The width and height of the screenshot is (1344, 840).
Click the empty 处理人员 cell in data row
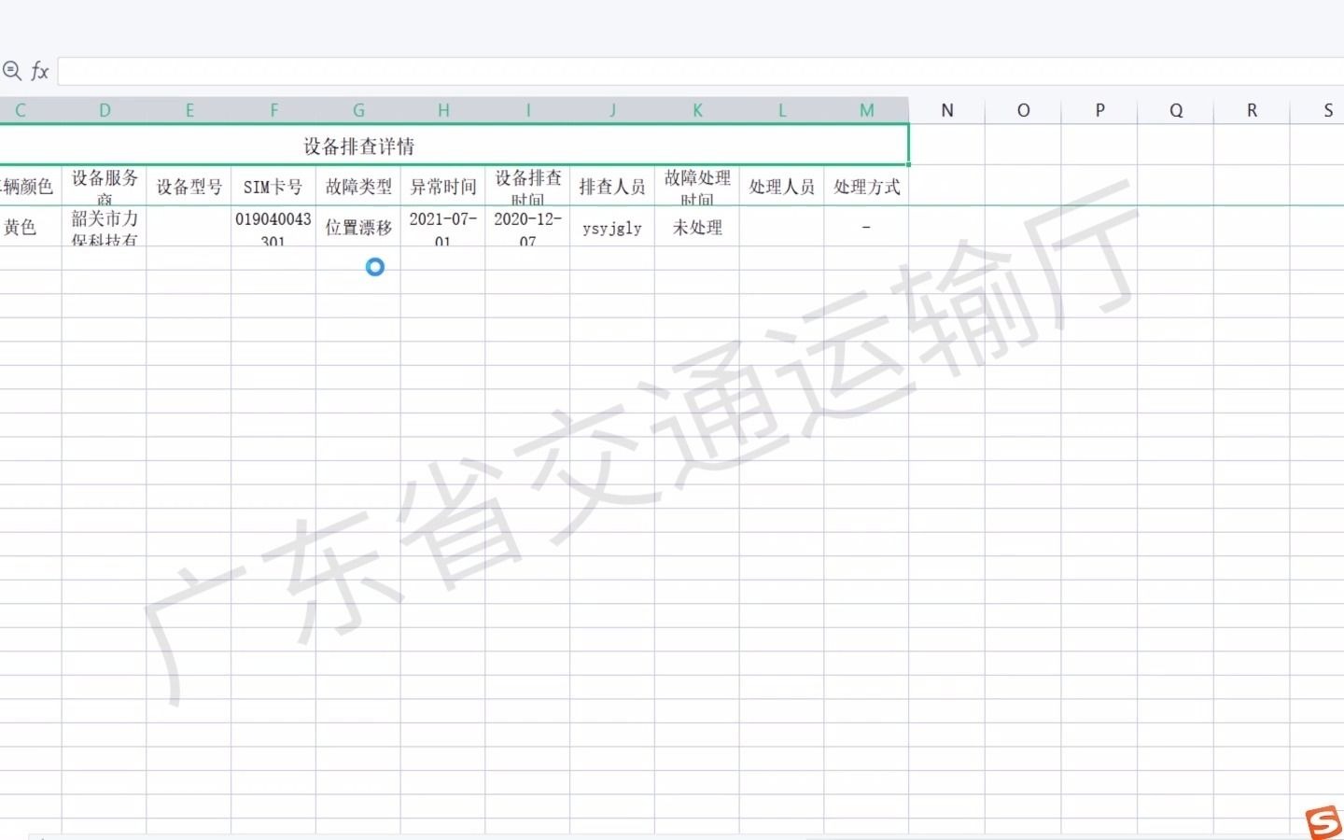point(782,227)
